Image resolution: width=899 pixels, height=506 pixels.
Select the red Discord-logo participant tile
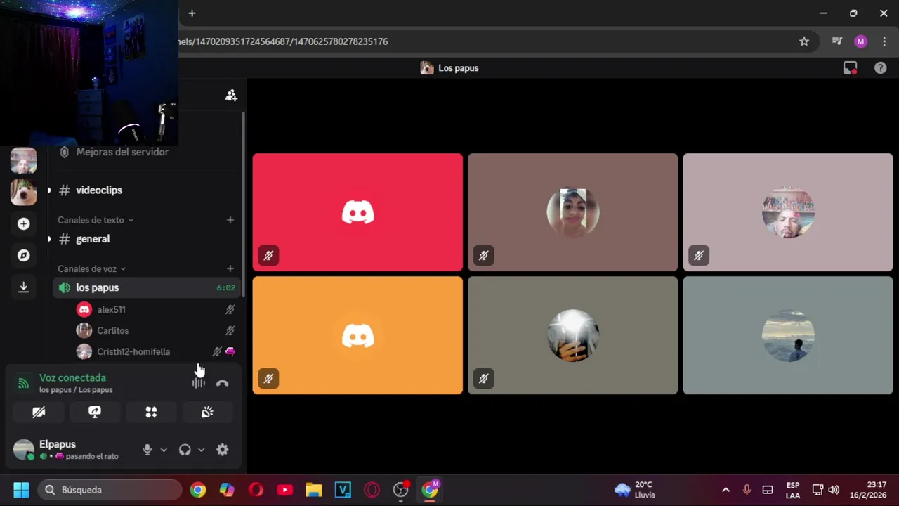coord(357,212)
